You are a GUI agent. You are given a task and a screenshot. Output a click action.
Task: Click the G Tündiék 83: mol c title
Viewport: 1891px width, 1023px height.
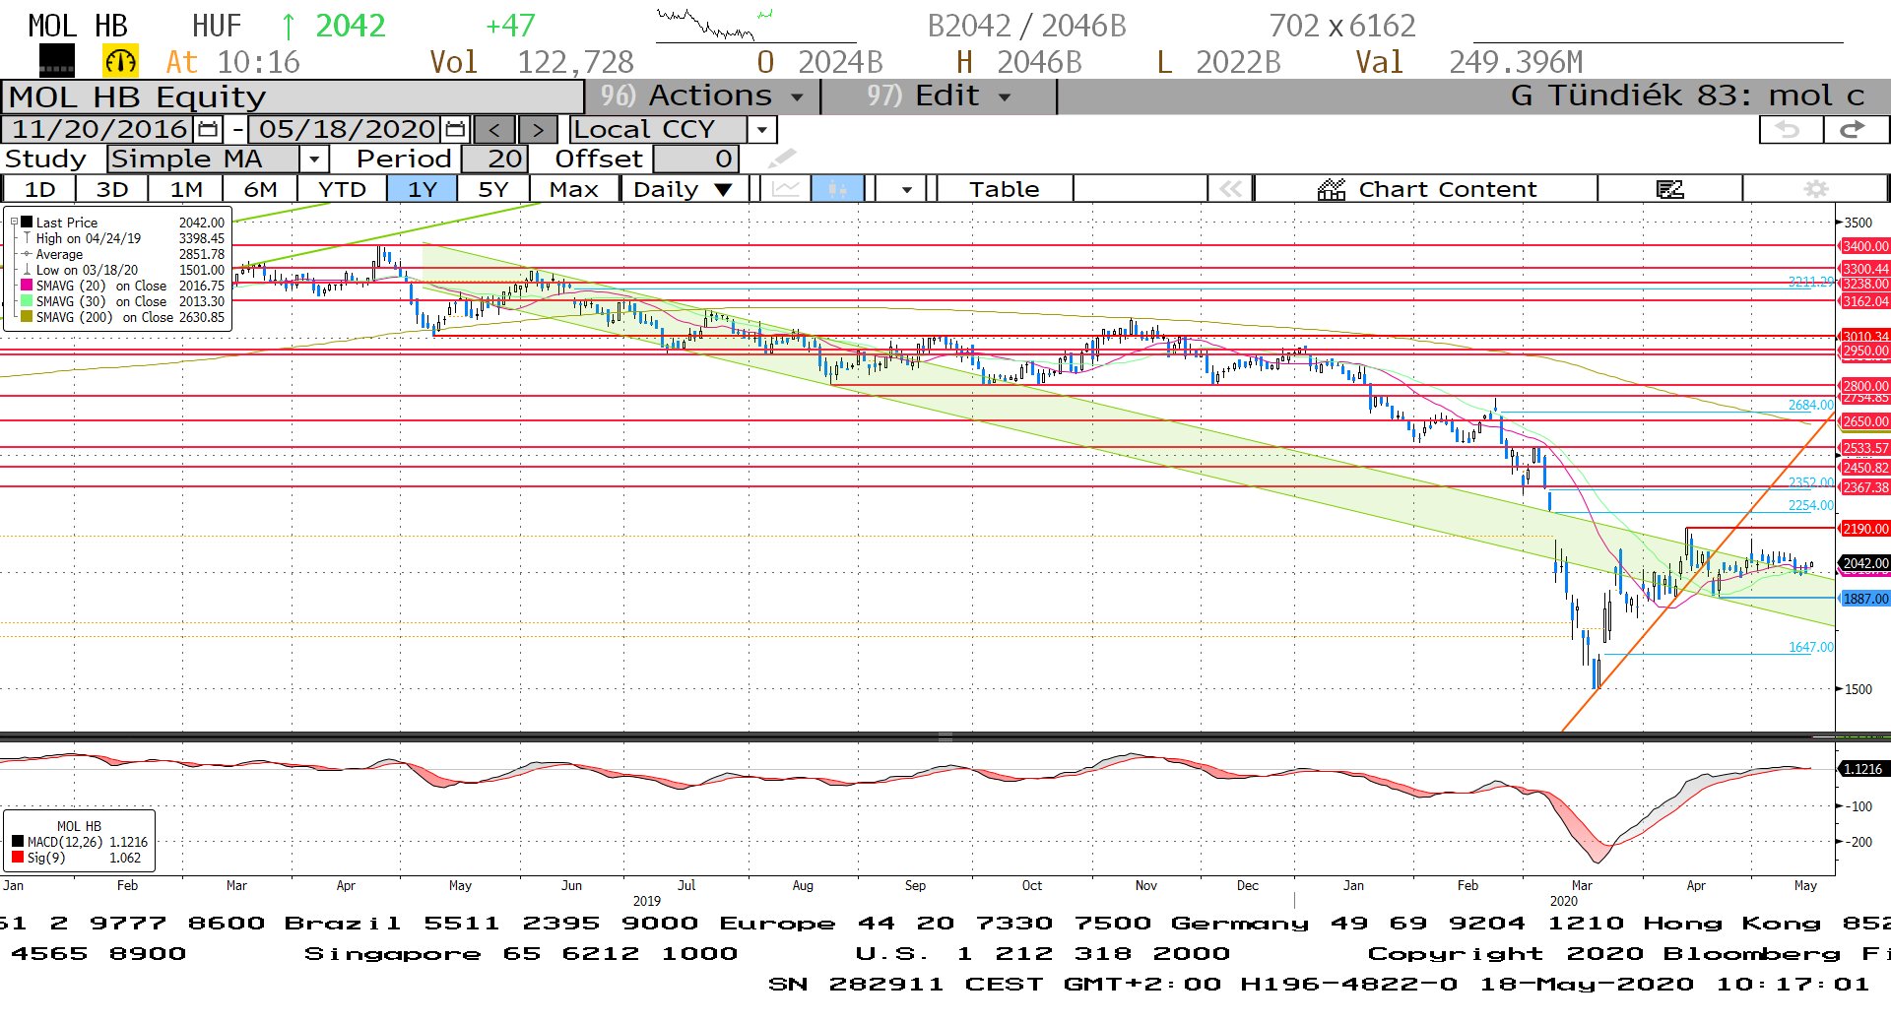pos(1687,96)
